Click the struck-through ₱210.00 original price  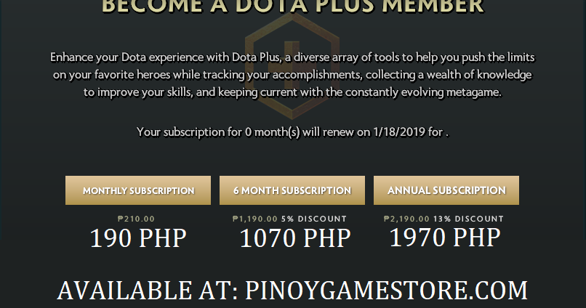pos(136,219)
